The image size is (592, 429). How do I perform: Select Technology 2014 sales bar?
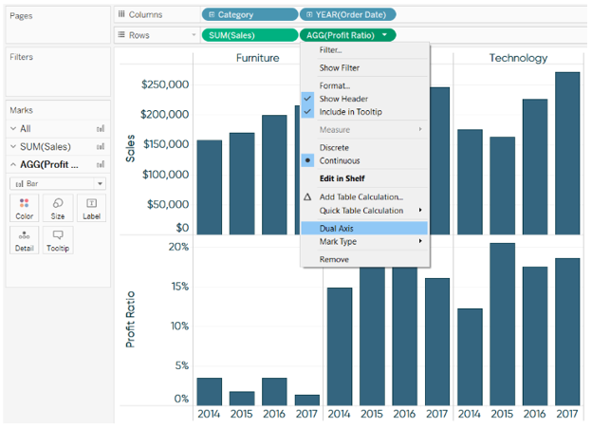pyautogui.click(x=470, y=182)
